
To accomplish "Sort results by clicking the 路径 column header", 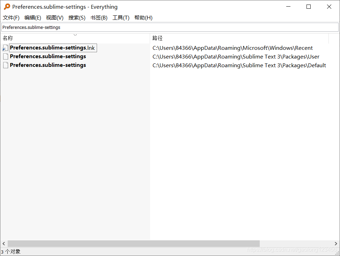I will pos(157,38).
